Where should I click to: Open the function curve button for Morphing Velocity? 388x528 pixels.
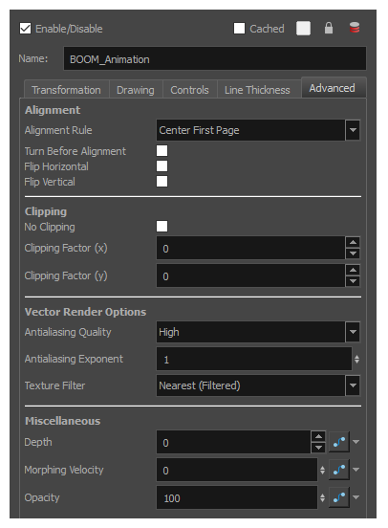339,470
